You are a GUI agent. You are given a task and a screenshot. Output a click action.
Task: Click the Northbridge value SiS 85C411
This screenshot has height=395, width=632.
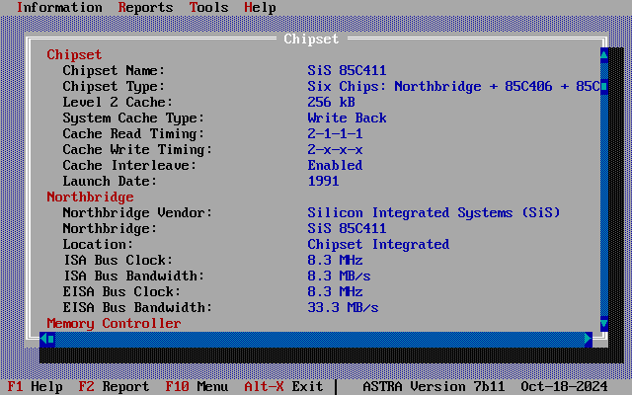tap(347, 228)
